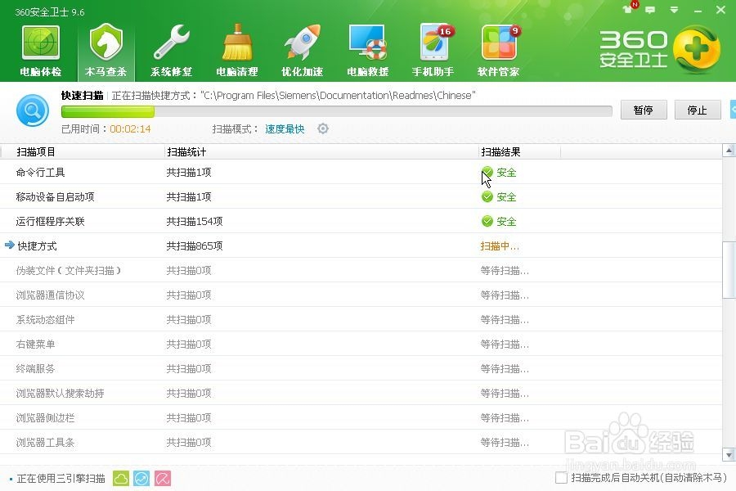Pause the scan with 暂停 button
736x491 pixels.
tap(644, 110)
